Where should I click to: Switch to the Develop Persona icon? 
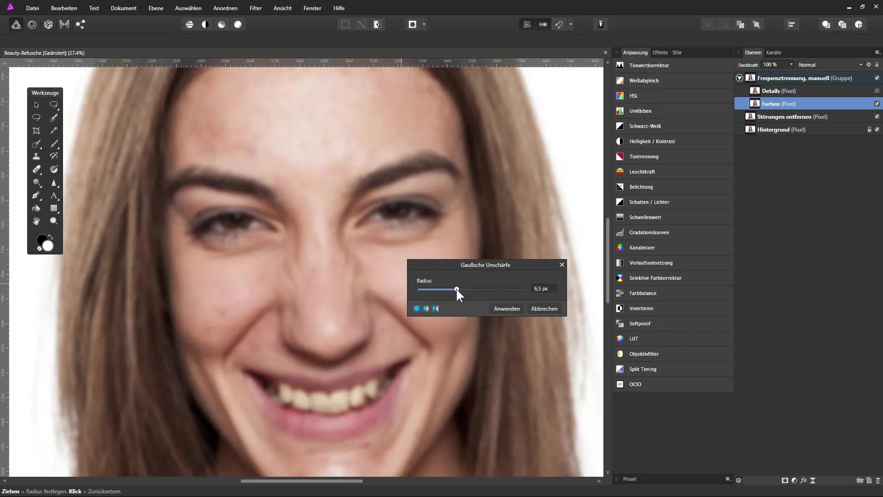pos(48,25)
